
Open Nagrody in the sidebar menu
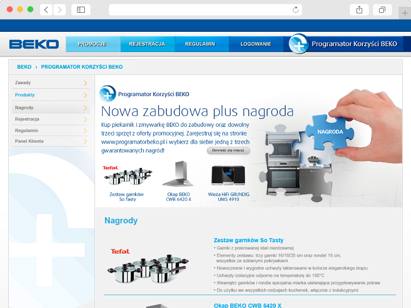click(x=50, y=107)
